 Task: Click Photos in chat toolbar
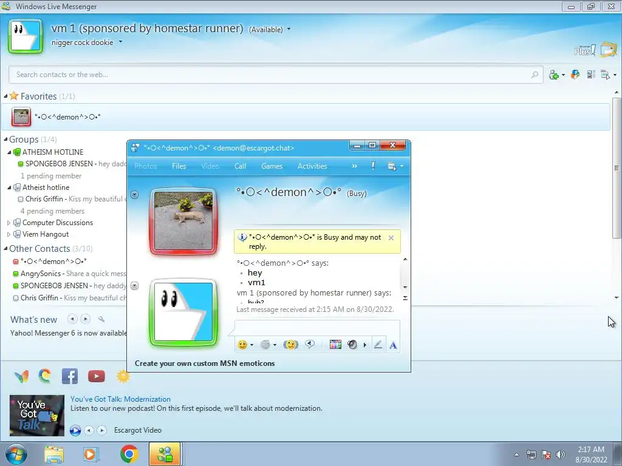pyautogui.click(x=146, y=166)
